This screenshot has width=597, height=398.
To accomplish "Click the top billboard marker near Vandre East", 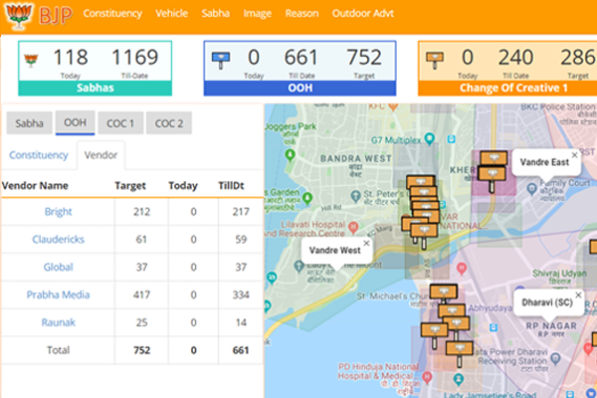I will tap(494, 157).
